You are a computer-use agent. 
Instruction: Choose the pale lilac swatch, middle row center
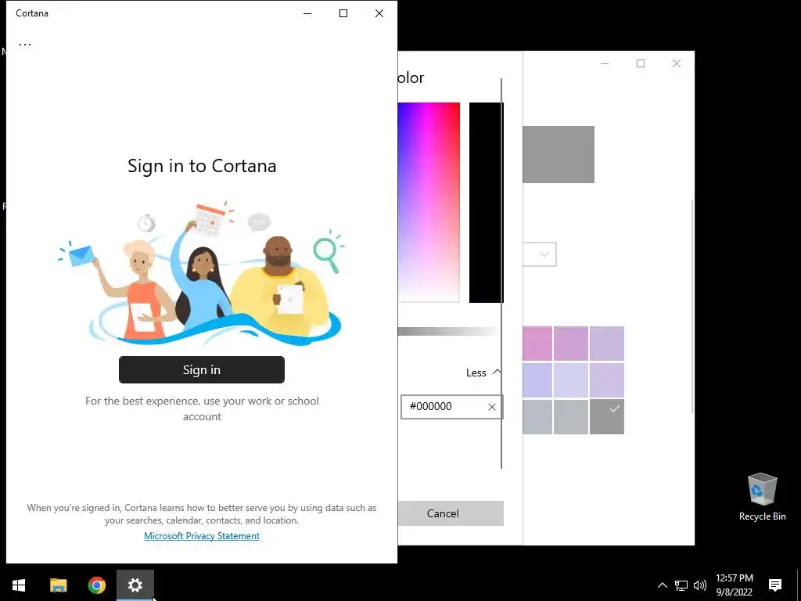pos(570,380)
